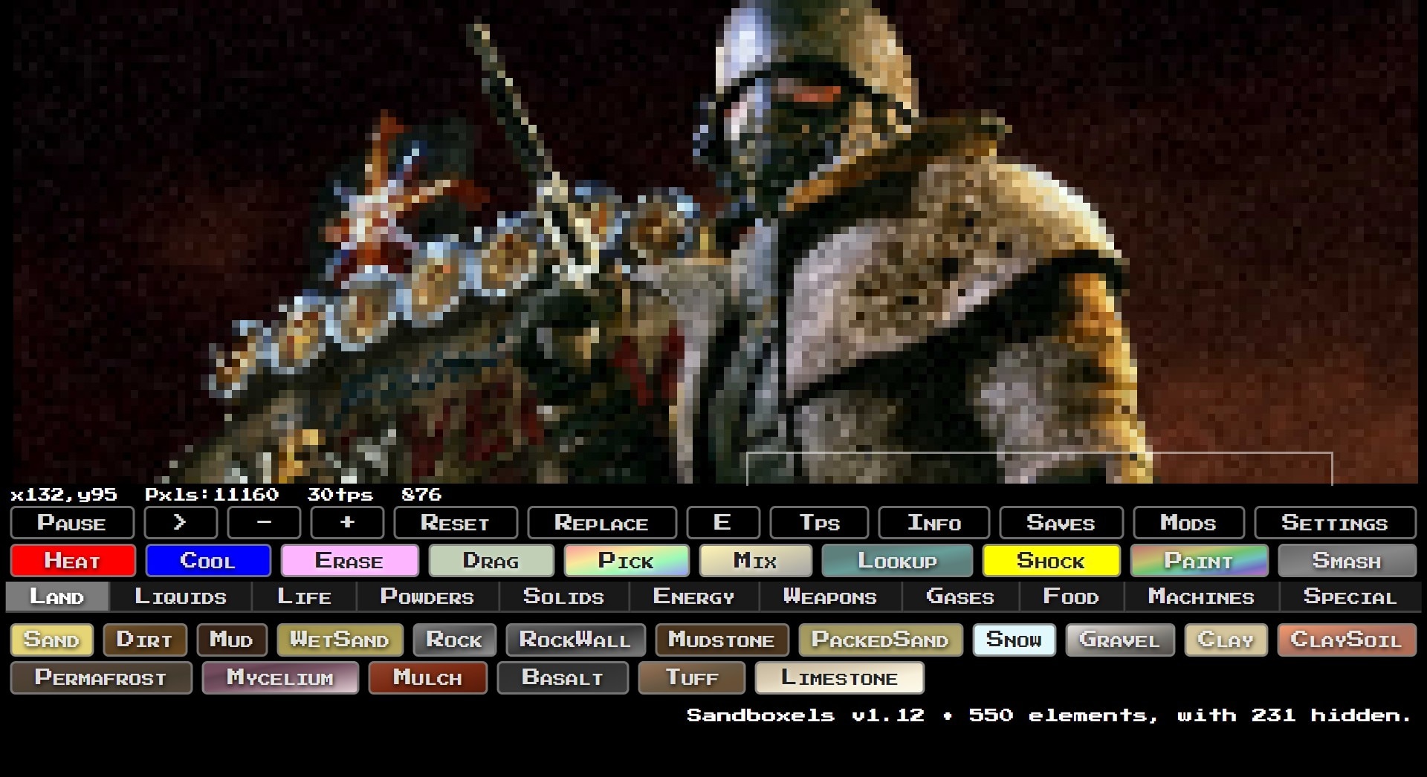Open Settings
This screenshot has width=1427, height=777.
coord(1334,523)
